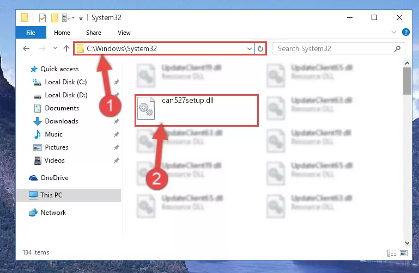
Task: Click the Search System32 field
Action: tap(338, 49)
